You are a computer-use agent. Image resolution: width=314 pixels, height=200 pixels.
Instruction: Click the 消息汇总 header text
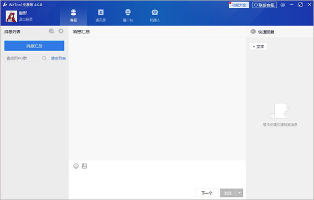[x=81, y=31]
